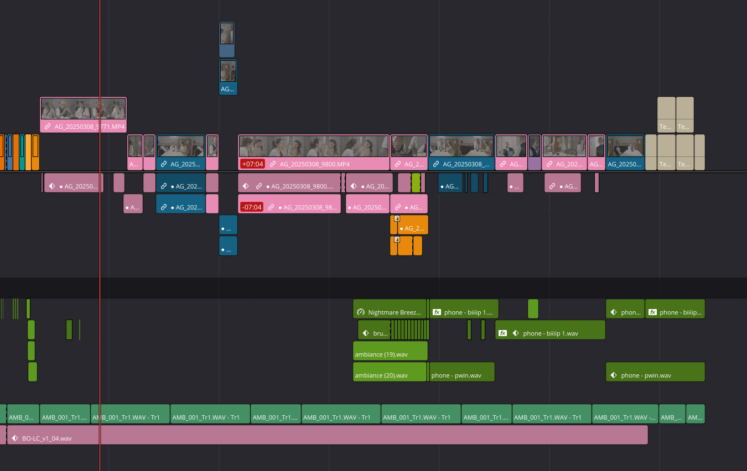Image resolution: width=747 pixels, height=471 pixels.
Task: Click keyframe icon on right phone - pwin.wav clip
Action: coord(613,375)
